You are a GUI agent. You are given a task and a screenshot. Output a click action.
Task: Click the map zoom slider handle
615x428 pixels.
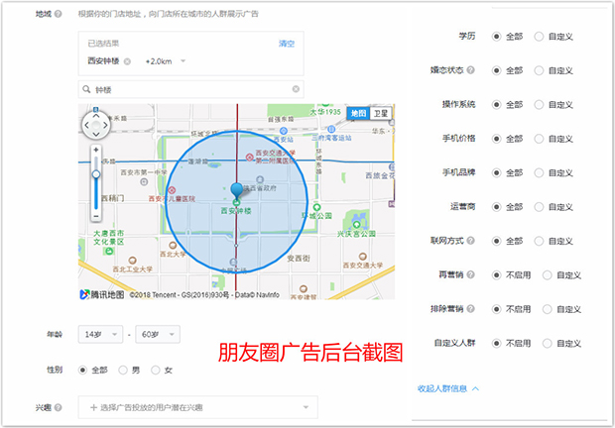[96, 173]
